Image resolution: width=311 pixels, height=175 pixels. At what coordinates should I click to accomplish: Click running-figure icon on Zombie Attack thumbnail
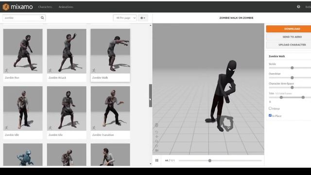50,70
